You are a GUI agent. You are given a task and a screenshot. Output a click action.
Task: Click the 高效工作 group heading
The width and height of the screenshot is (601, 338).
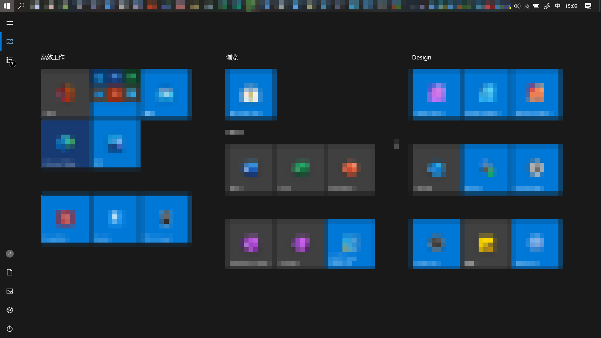(x=53, y=57)
